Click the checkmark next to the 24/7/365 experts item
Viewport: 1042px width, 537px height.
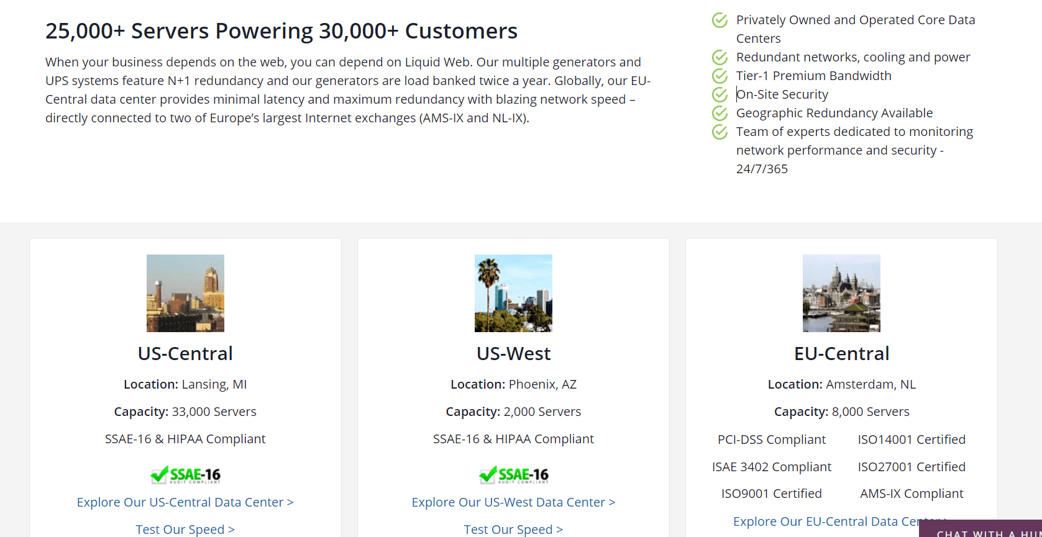[x=719, y=132]
